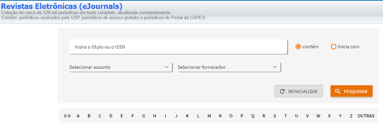Expand the supplier list using its chevron arrow

click(x=275, y=67)
